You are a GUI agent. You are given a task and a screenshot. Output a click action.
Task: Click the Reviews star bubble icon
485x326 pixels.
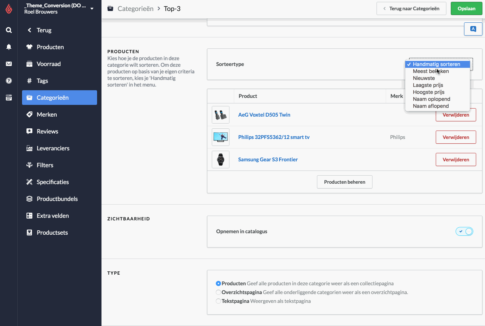tap(29, 131)
